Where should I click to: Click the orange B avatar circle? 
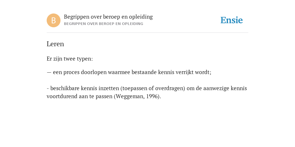click(54, 20)
